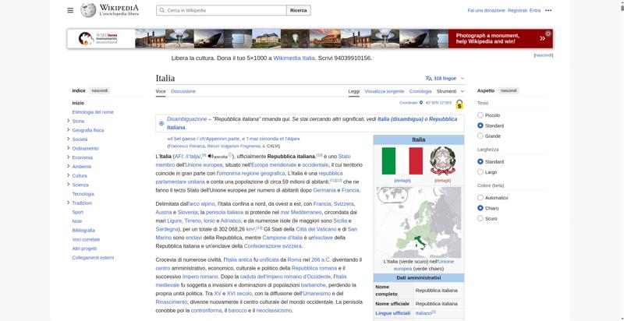The height and width of the screenshot is (321, 624).
Task: Open the Unione europea link in intro
Action: (x=204, y=164)
